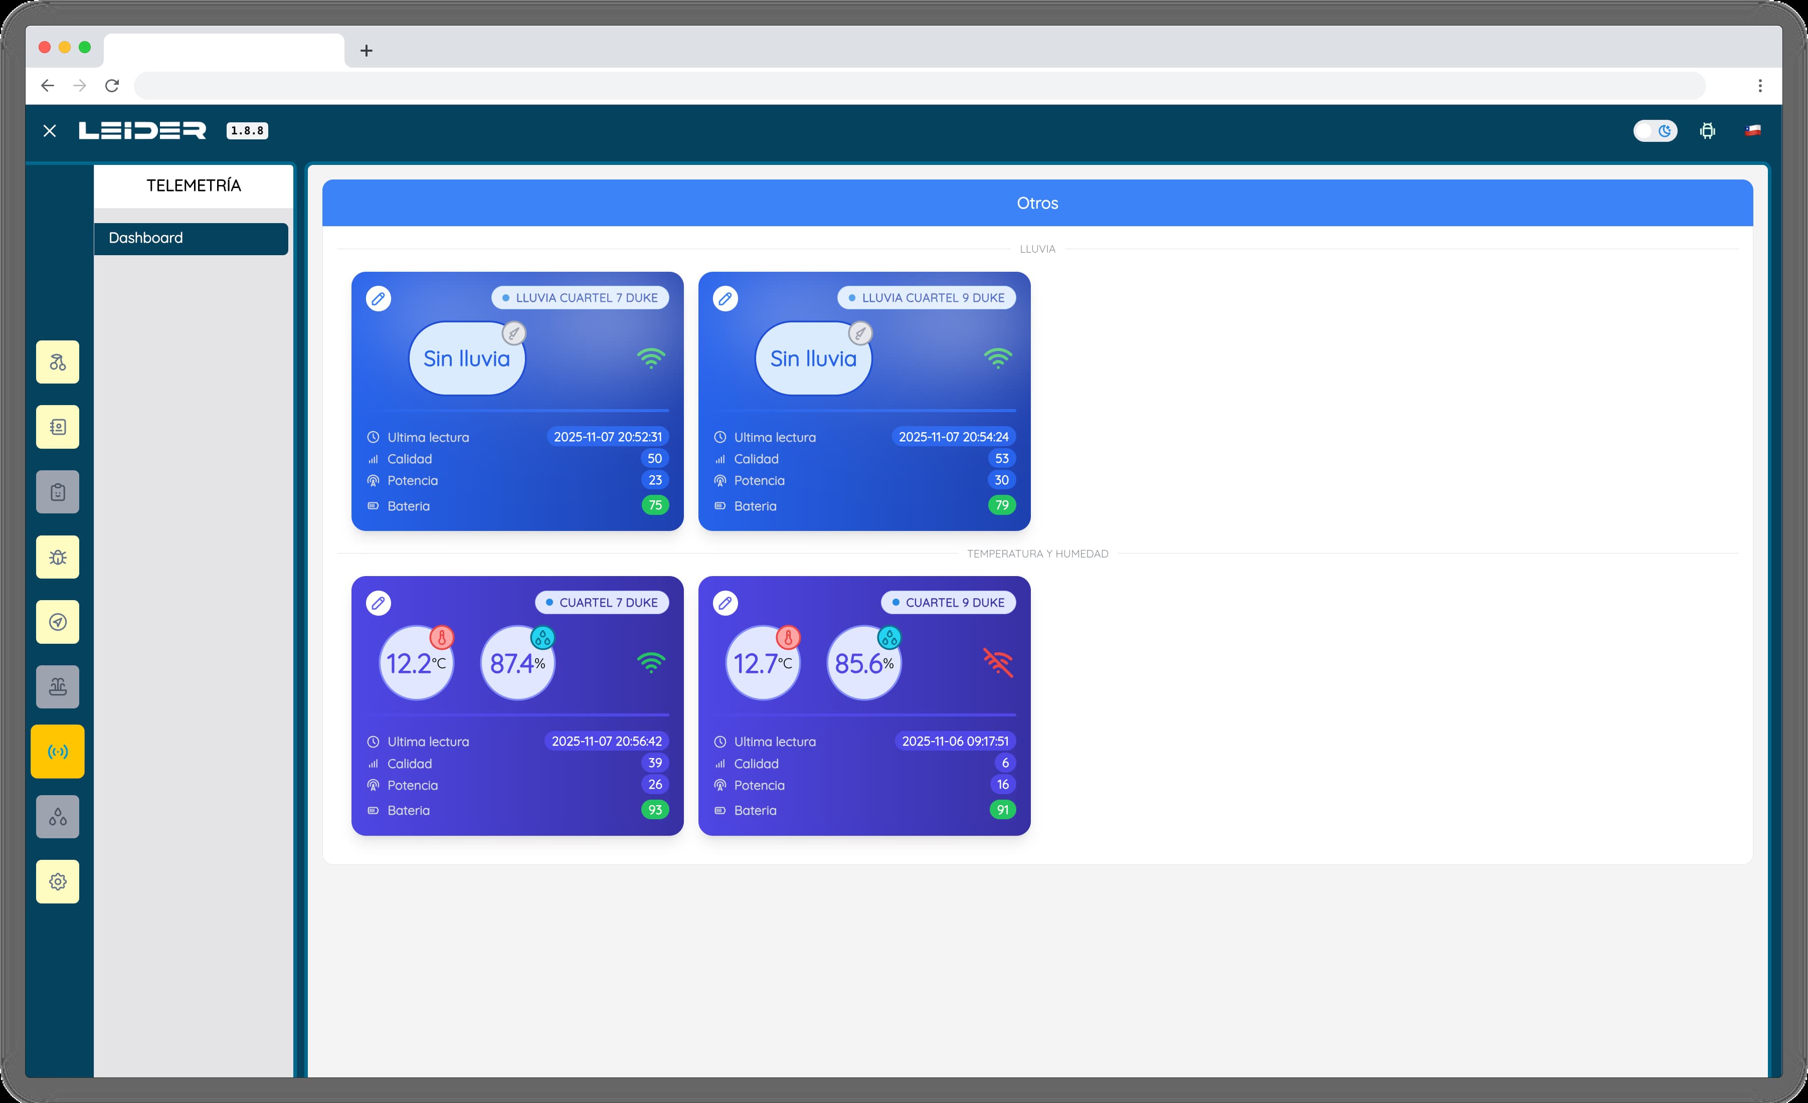Click the version badge 1.8.8
1808x1103 pixels.
(x=247, y=131)
